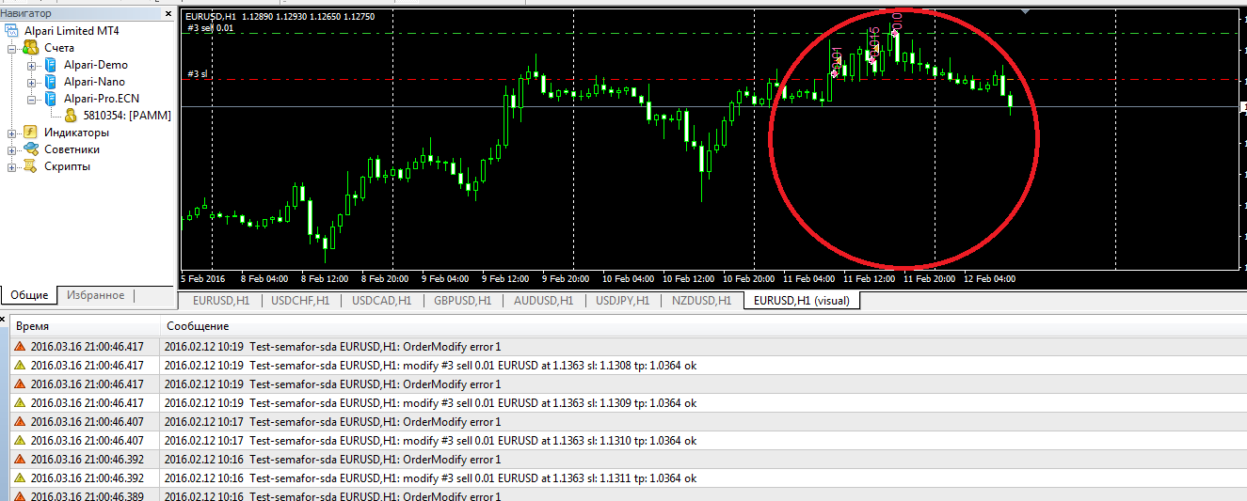Click the Советники expert advisors icon

pyautogui.click(x=30, y=149)
